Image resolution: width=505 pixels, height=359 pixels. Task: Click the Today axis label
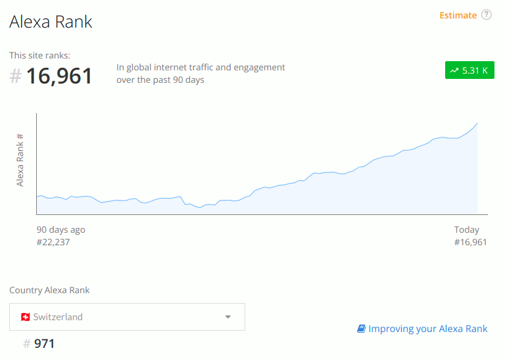(x=467, y=230)
